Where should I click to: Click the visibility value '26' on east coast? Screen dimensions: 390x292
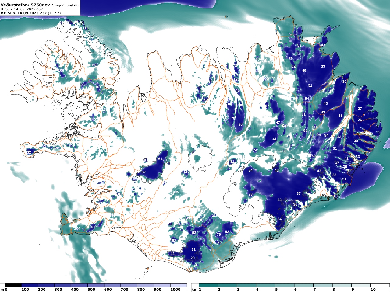pos(360,120)
